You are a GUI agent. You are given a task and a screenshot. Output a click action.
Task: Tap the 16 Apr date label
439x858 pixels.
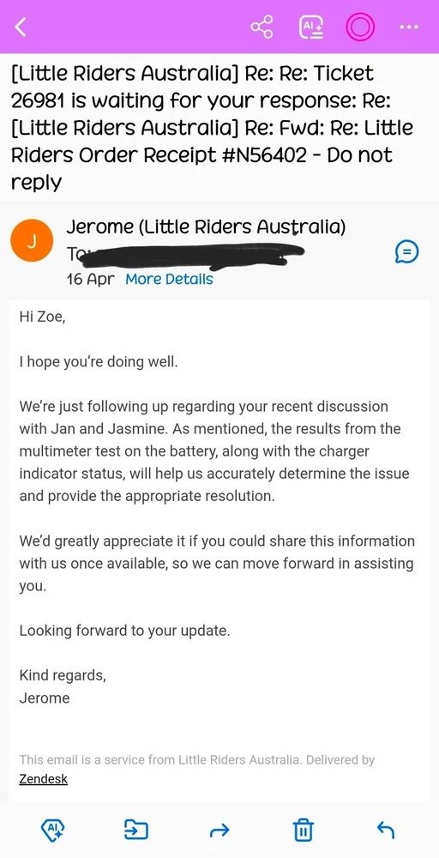pos(91,279)
